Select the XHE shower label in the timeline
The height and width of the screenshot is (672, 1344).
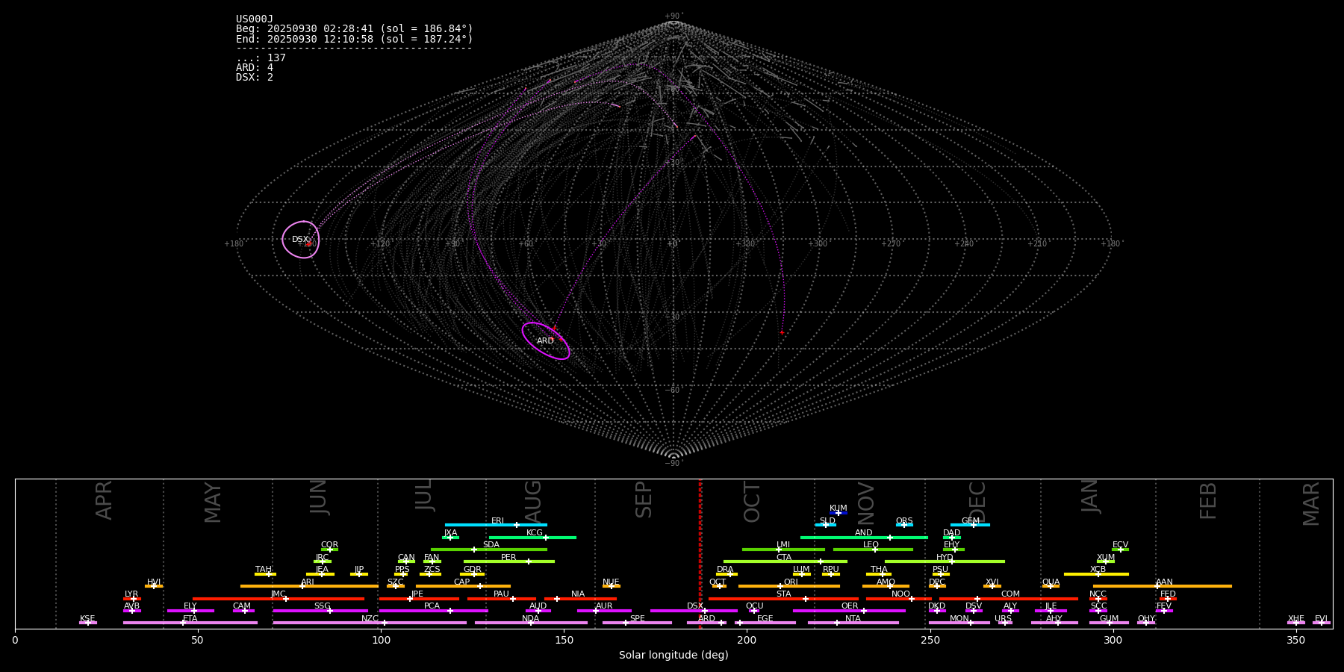coord(1295,619)
